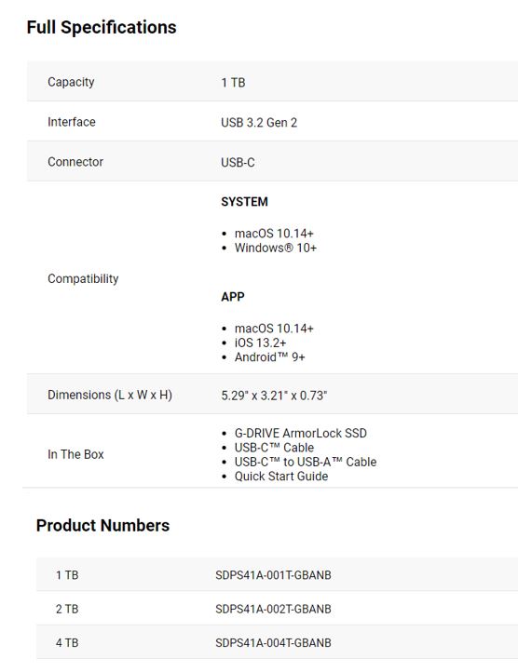Select product number SDPS41A-002T-GBANB

(273, 609)
